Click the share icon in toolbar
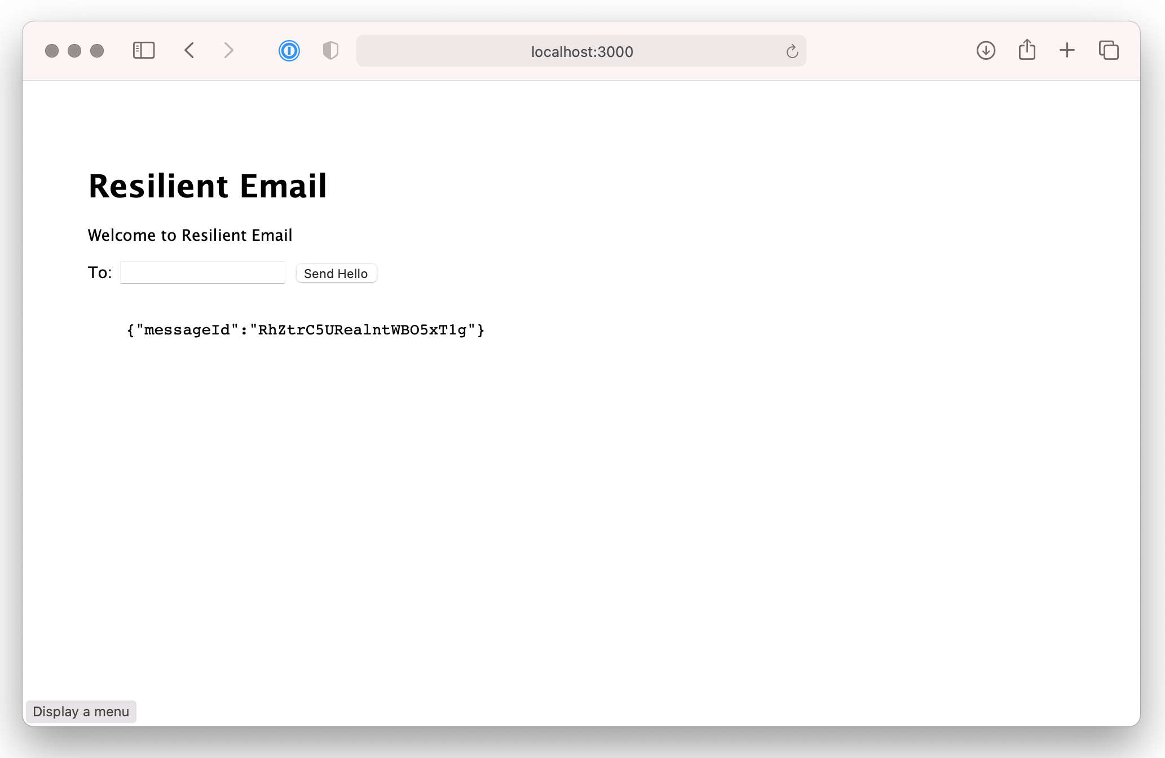The image size is (1165, 758). click(1026, 50)
